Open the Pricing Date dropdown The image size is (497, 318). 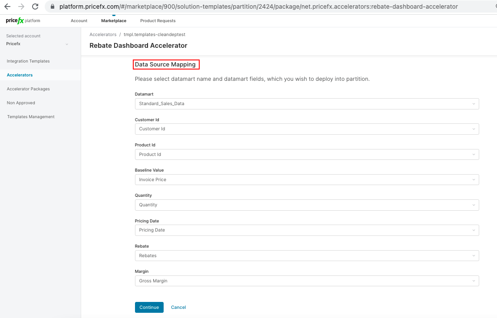(306, 230)
